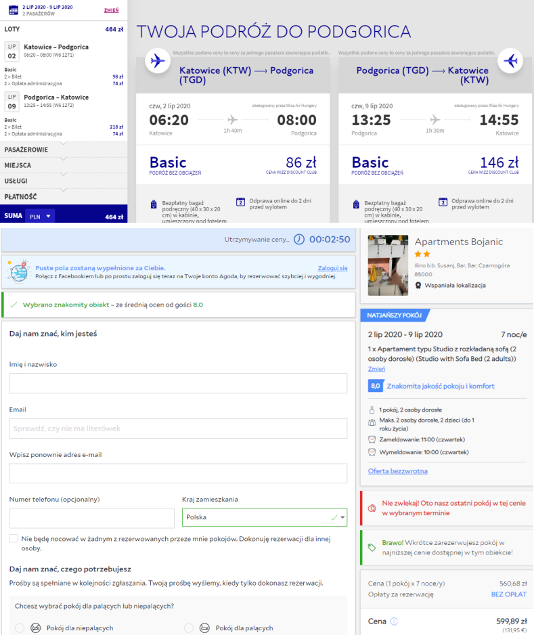Click the location award icon next to 'Wspaniała lokalizacja'
This screenshot has height=635, width=534.
point(418,286)
